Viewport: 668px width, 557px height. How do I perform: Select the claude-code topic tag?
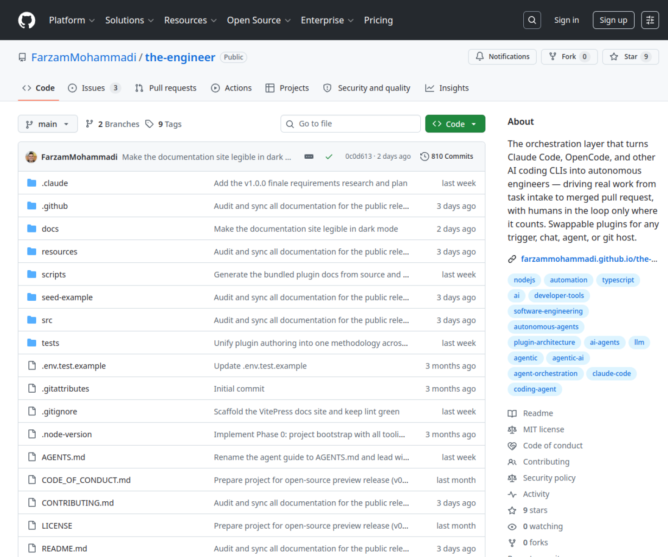coord(611,374)
